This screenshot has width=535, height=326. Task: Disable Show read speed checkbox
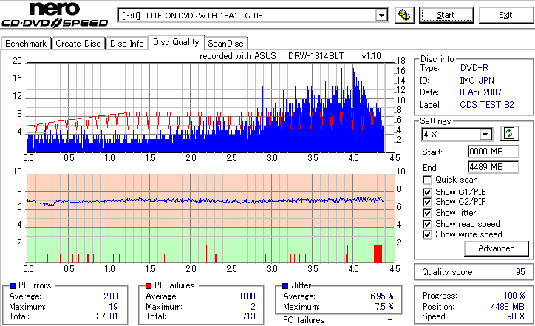[427, 224]
